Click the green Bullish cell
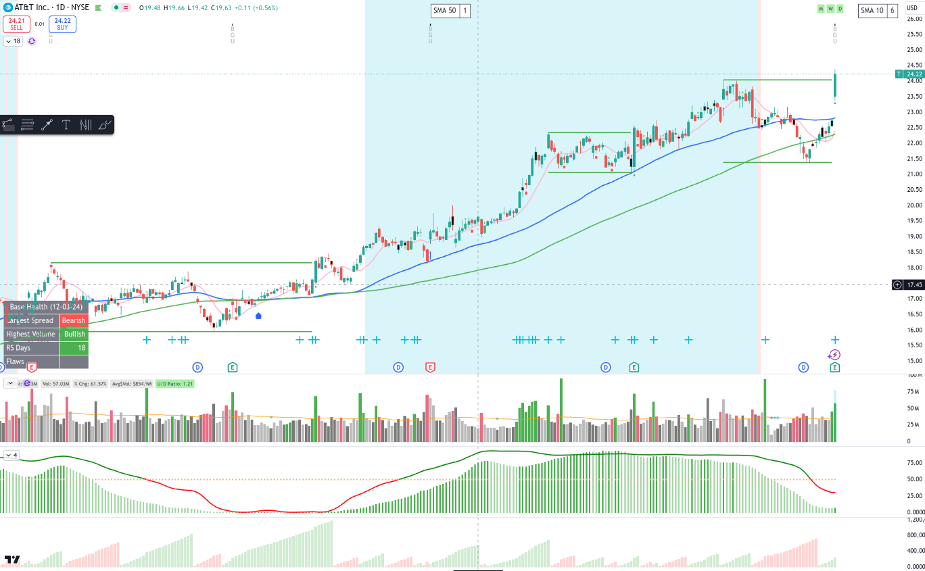This screenshot has width=925, height=571. tap(74, 334)
